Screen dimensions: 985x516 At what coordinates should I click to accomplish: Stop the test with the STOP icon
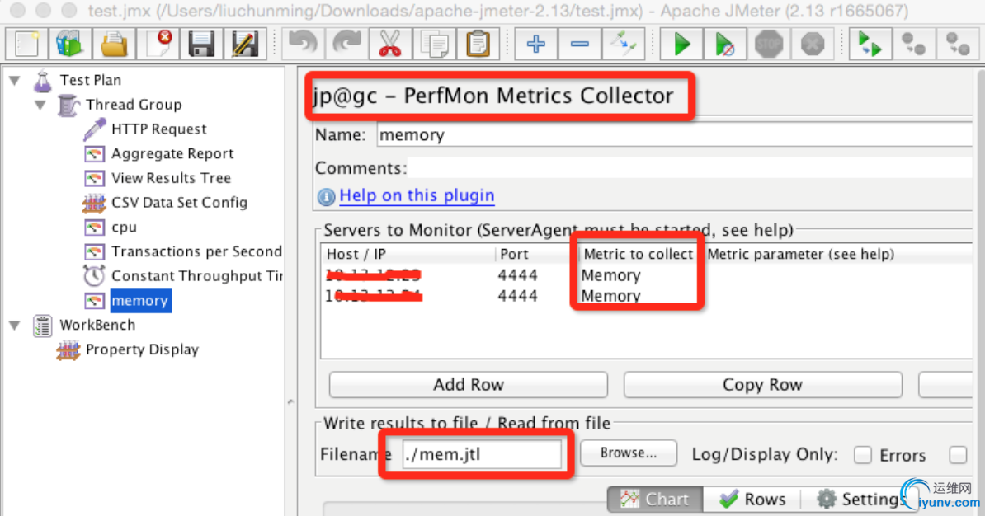[769, 44]
